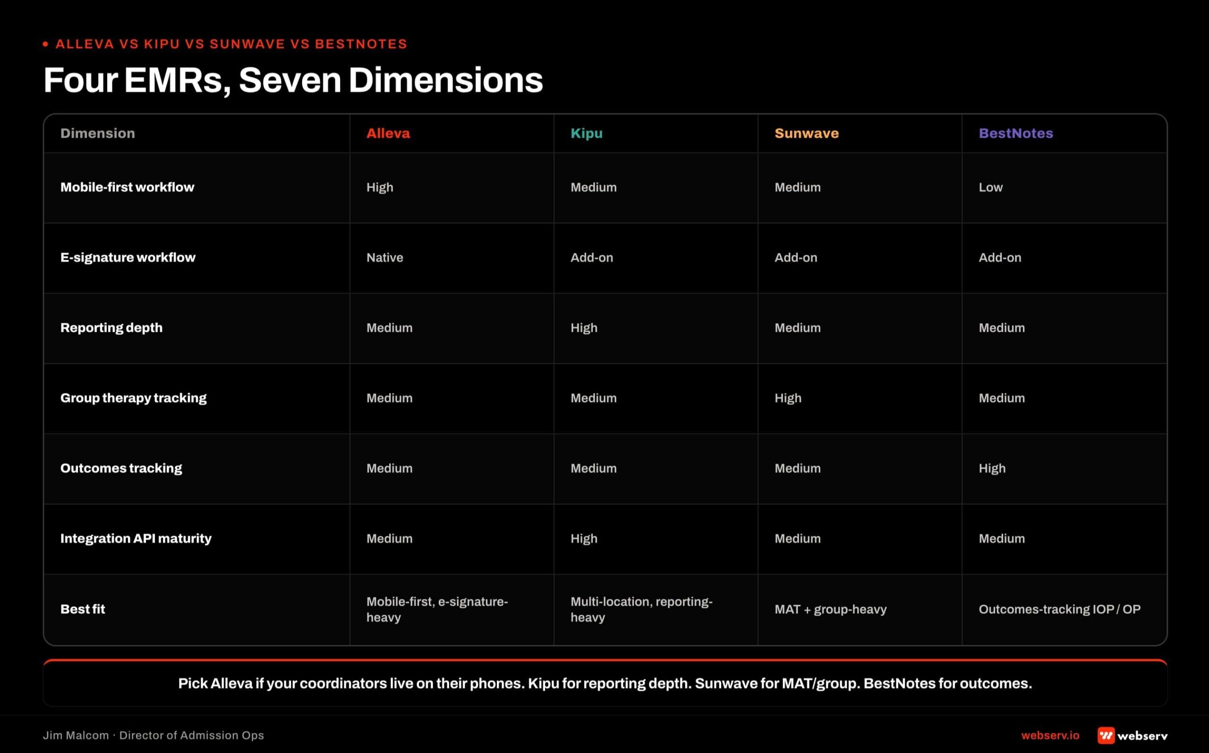Click Alleva's 'Medium' in Outcomes tracking row
This screenshot has width=1209, height=753.
click(x=389, y=468)
